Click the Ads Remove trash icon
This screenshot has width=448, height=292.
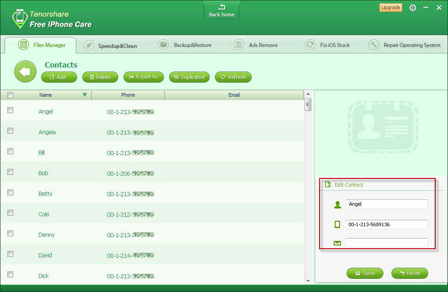[239, 45]
